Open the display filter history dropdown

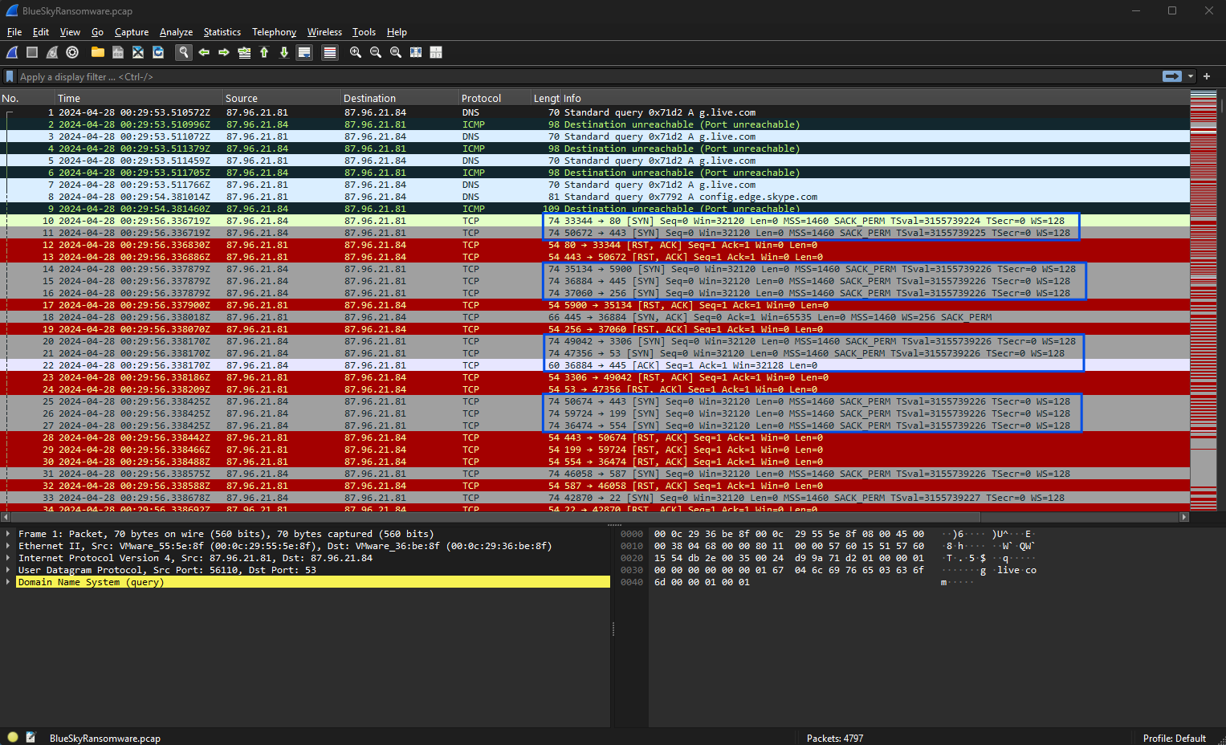(x=1191, y=76)
